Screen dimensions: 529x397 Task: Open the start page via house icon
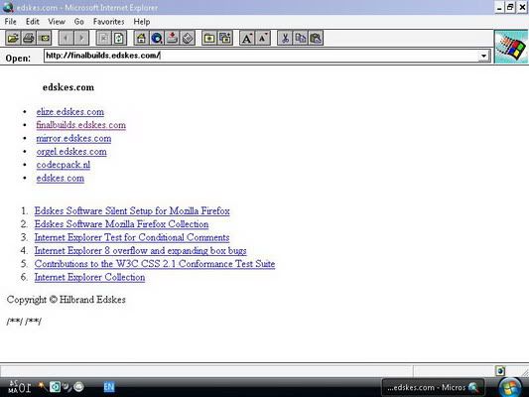click(141, 38)
